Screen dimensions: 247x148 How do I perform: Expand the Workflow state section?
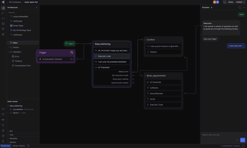point(8,138)
